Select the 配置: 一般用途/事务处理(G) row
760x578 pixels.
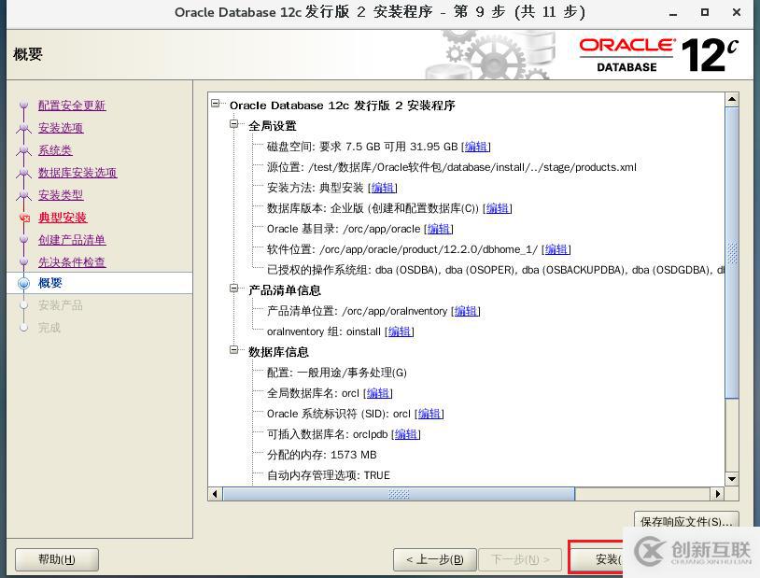click(337, 373)
